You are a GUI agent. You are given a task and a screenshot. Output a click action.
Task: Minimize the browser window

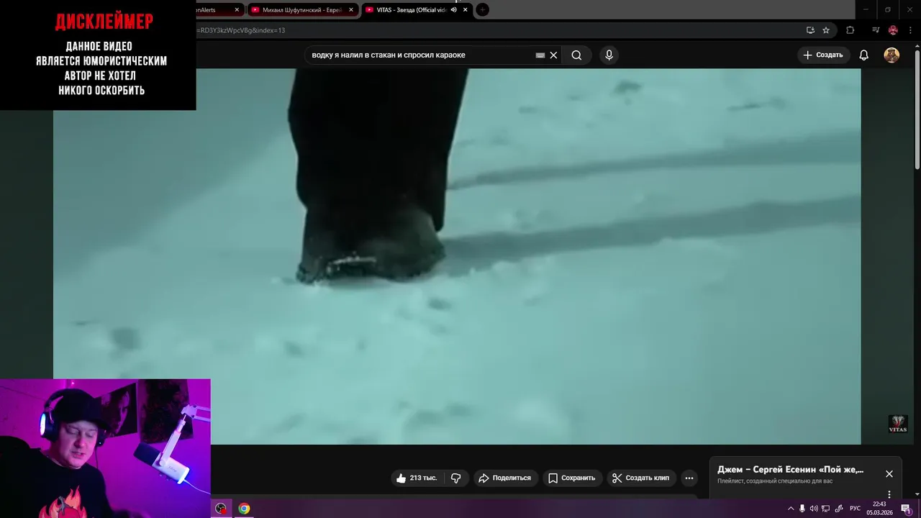[x=865, y=9]
